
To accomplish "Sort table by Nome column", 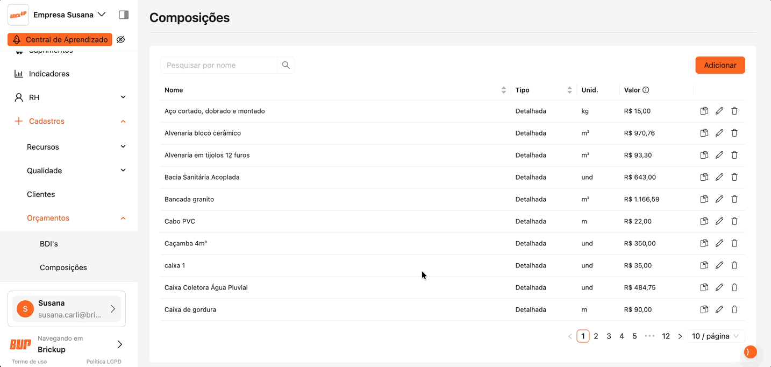I will click(503, 90).
